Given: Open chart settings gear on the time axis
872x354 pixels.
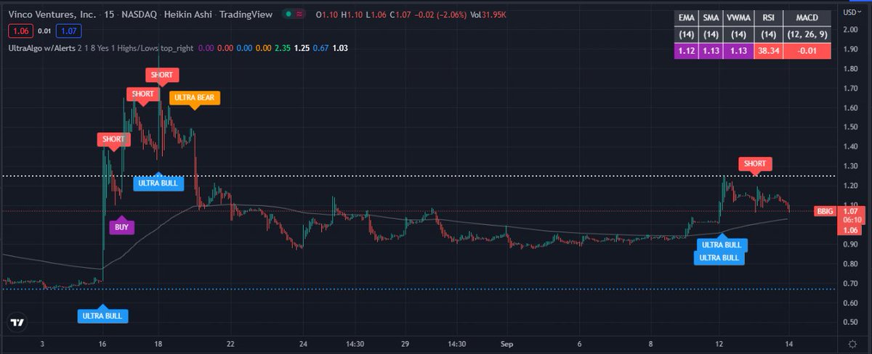Looking at the screenshot, I should pyautogui.click(x=851, y=342).
